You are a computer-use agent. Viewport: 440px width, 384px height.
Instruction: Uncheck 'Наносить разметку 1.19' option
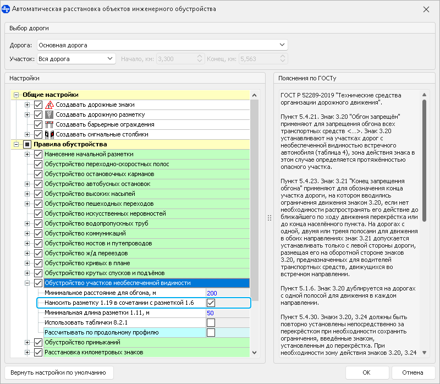point(211,303)
